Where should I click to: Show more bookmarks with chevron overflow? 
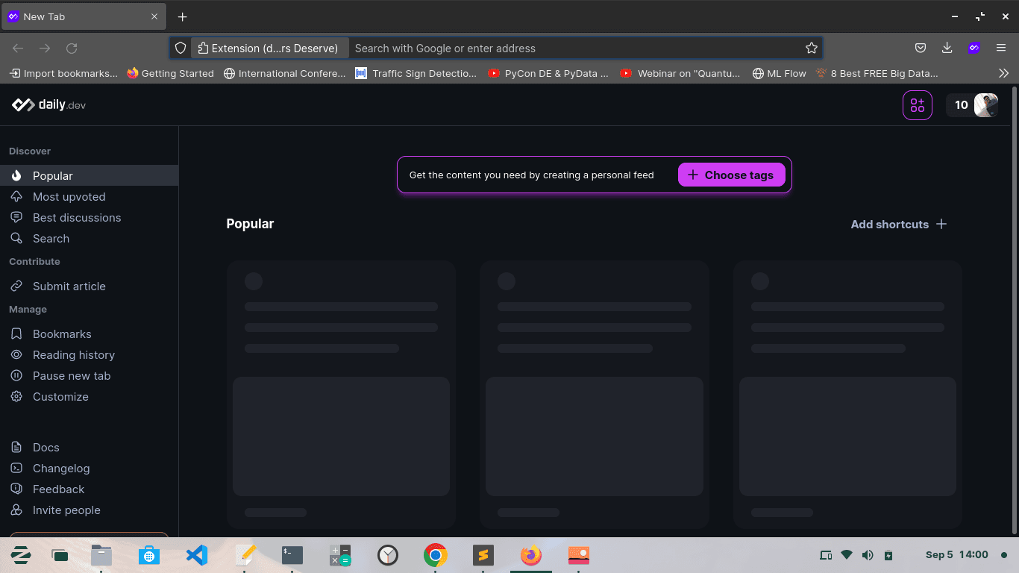coord(1003,73)
